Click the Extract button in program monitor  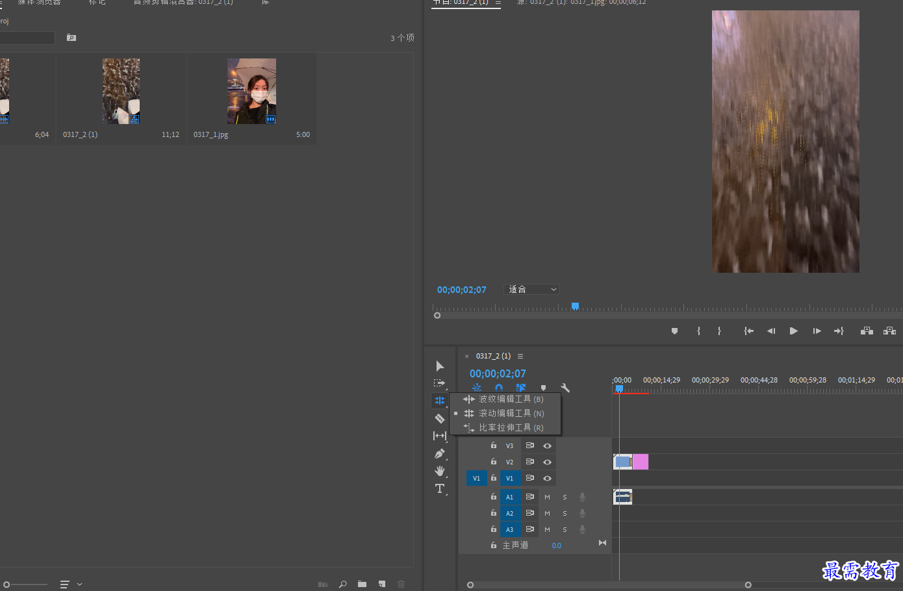pos(889,331)
